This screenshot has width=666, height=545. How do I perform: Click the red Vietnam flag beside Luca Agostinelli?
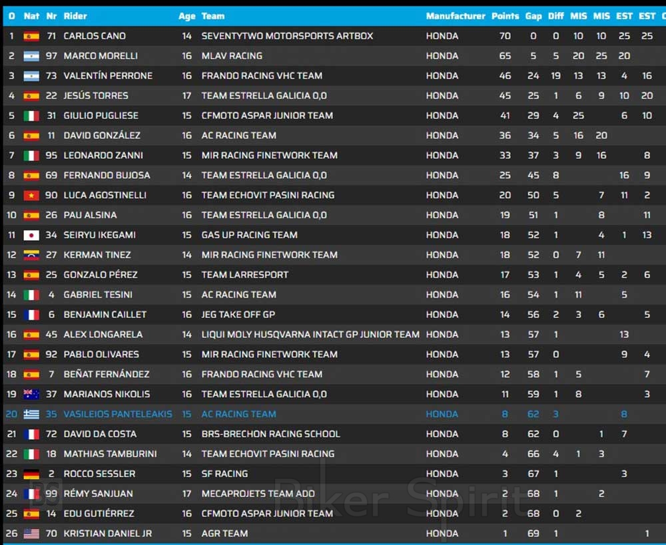coord(31,195)
